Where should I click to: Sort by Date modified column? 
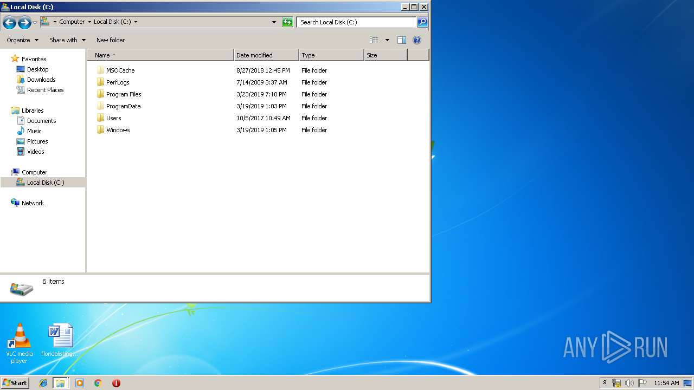[x=266, y=55]
